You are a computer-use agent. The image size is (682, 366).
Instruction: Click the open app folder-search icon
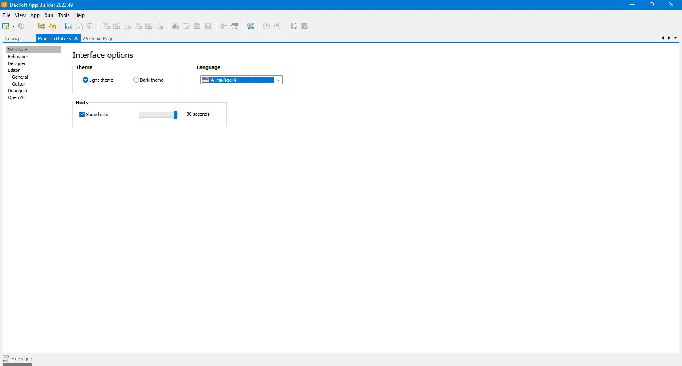coord(42,26)
